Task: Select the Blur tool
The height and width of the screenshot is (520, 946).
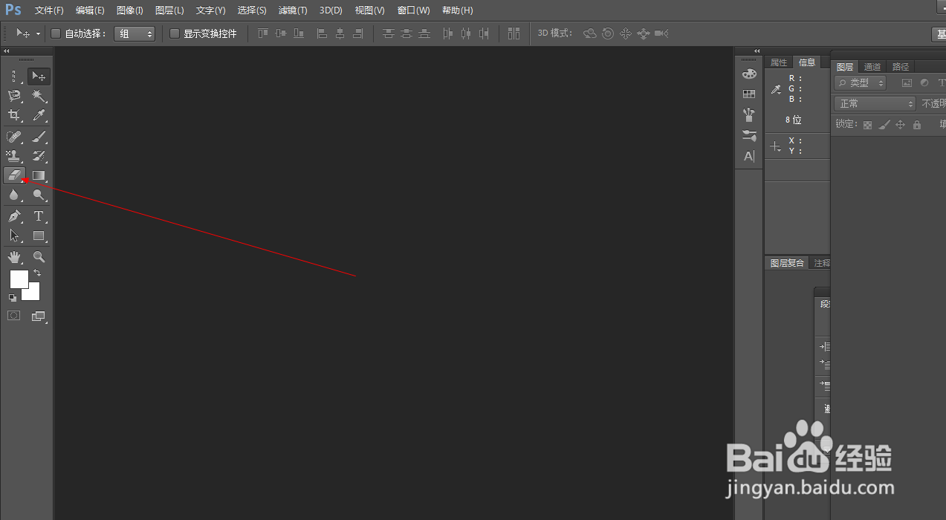Action: click(13, 195)
